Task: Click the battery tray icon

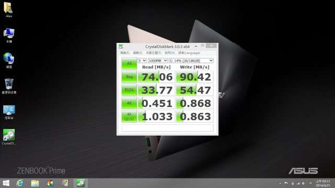Action: pyautogui.click(x=293, y=183)
